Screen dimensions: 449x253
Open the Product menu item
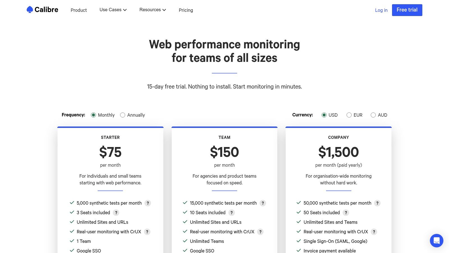(x=79, y=10)
